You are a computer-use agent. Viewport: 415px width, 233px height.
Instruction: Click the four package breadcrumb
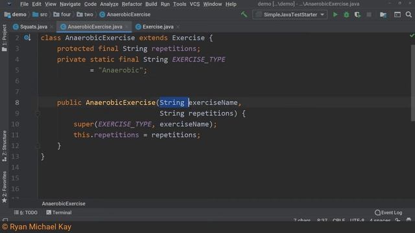pos(62,14)
